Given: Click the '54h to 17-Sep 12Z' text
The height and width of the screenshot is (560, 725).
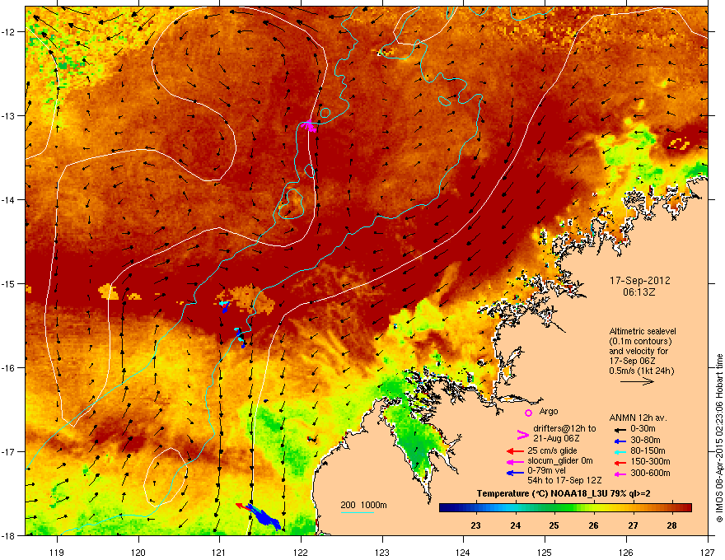Looking at the screenshot, I should pyautogui.click(x=564, y=480).
